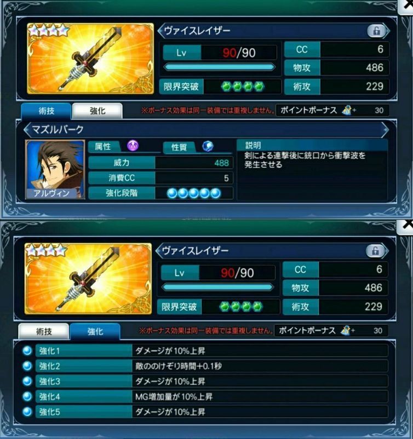Click the purple 属性 element icon

pos(133,146)
